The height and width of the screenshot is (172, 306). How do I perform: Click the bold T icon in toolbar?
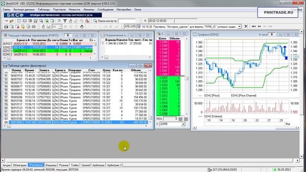(x=65, y=21)
